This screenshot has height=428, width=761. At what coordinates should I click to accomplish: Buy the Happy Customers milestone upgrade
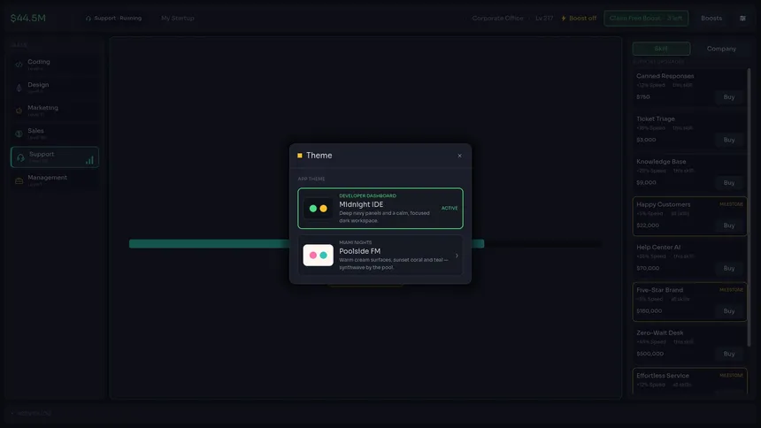(x=728, y=225)
